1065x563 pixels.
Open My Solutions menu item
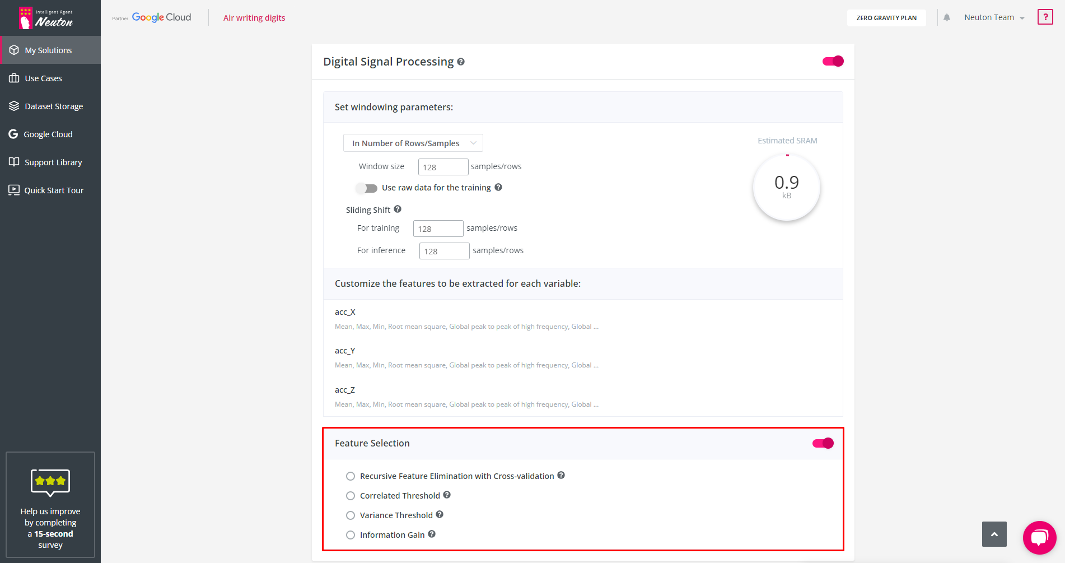pyautogui.click(x=50, y=50)
